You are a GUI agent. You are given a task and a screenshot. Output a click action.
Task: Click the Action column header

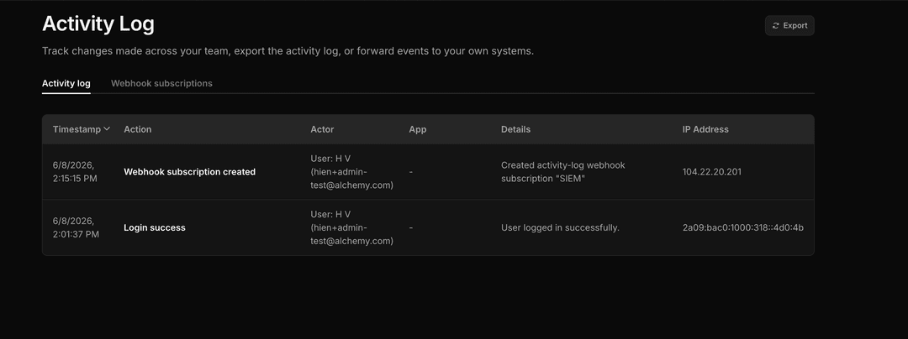tap(138, 129)
